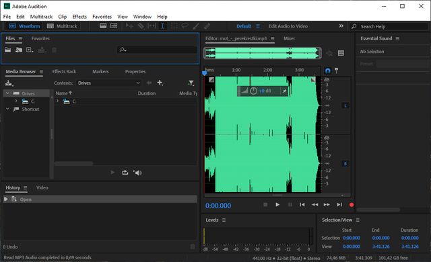This screenshot has width=431, height=262.
Task: Show the spectral frequency display
Action: (x=103, y=26)
